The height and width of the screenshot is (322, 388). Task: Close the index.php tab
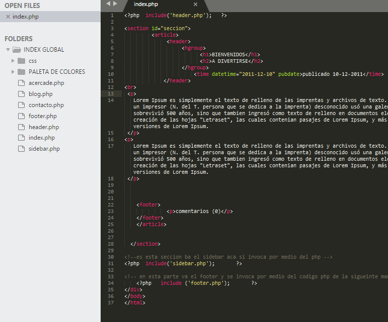[195, 4]
